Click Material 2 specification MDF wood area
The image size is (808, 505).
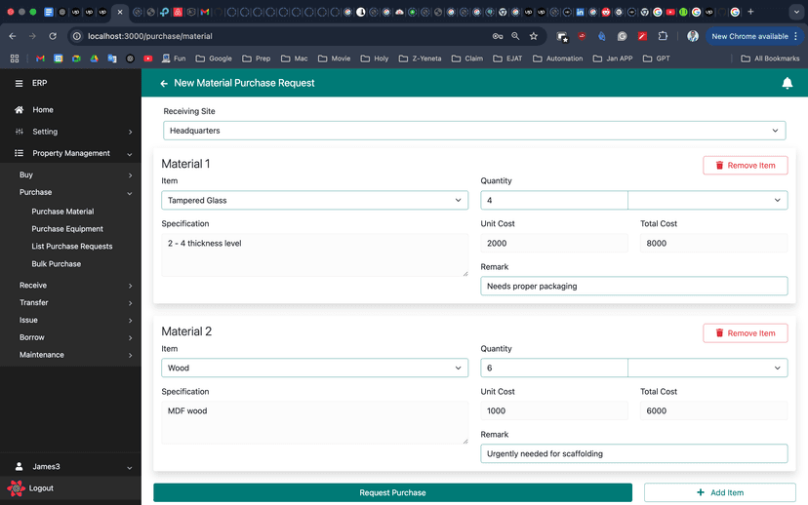pyautogui.click(x=315, y=423)
